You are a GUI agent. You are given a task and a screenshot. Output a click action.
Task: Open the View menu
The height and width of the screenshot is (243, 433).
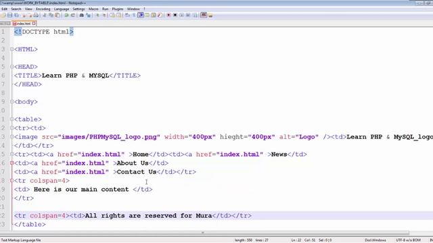click(x=28, y=9)
